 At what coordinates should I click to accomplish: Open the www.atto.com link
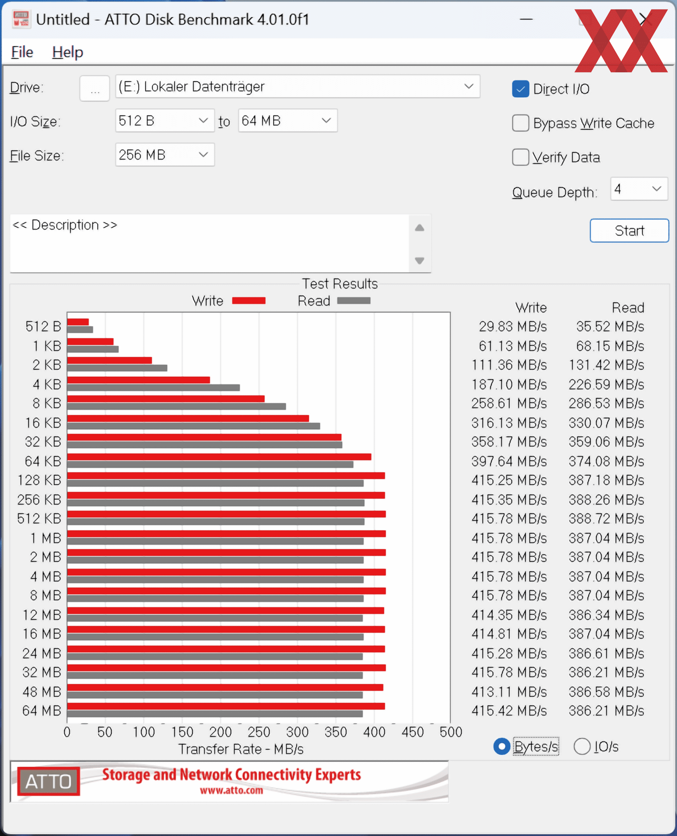[231, 791]
